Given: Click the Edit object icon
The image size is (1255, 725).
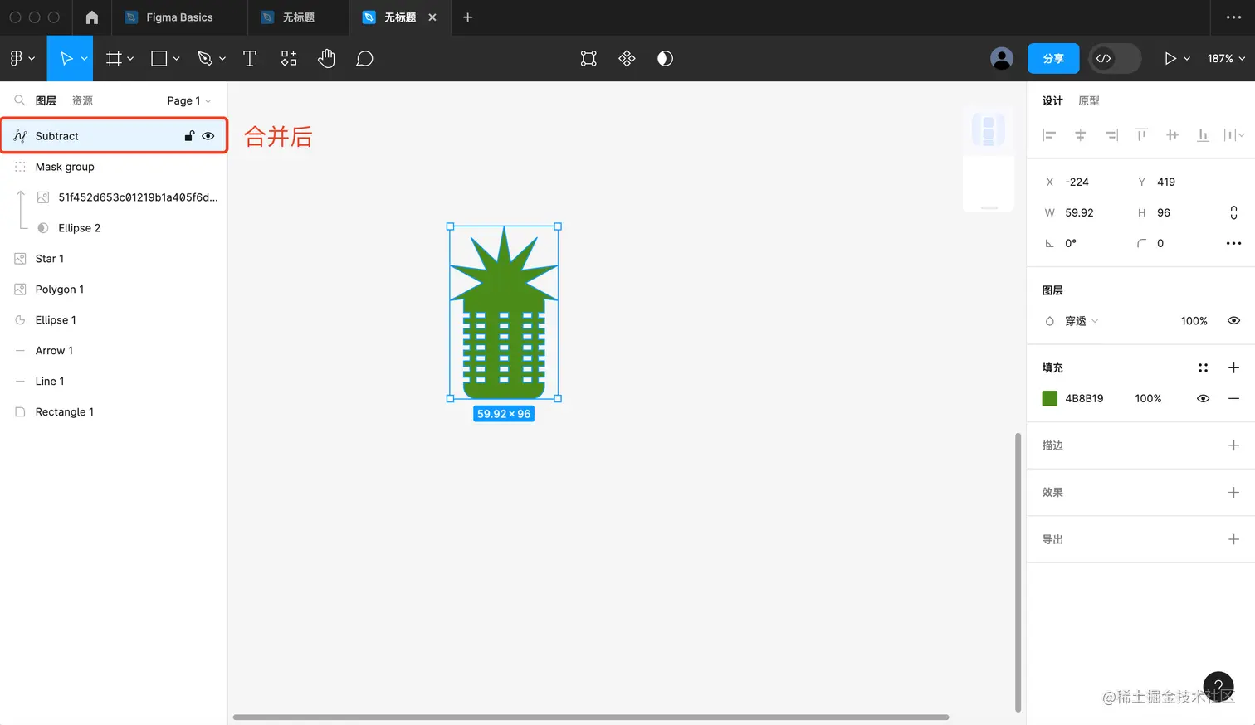Looking at the screenshot, I should click(x=588, y=58).
